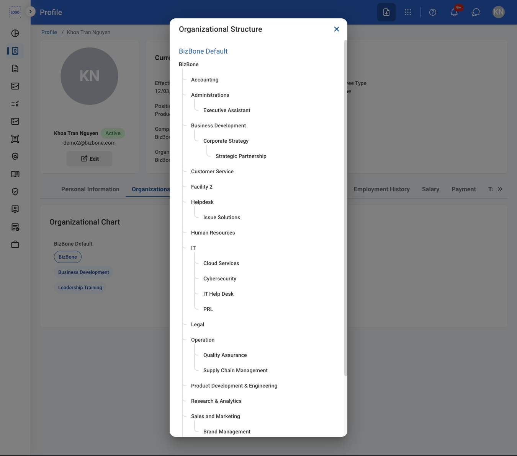
Task: Click the dialog vertical scrollbar
Action: click(345, 208)
